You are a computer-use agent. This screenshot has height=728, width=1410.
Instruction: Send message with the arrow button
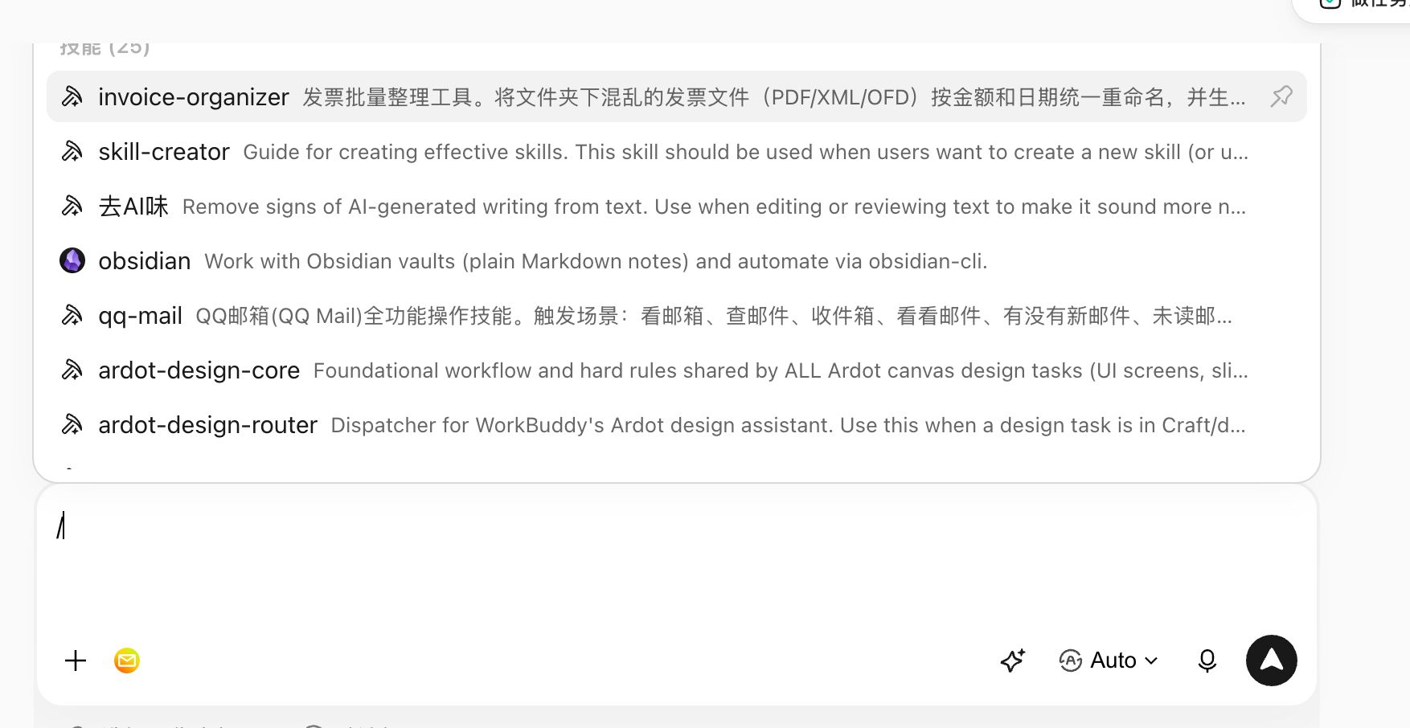1272,661
